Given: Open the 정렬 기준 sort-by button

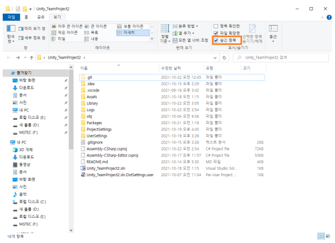Looking at the screenshot, I should [x=164, y=33].
